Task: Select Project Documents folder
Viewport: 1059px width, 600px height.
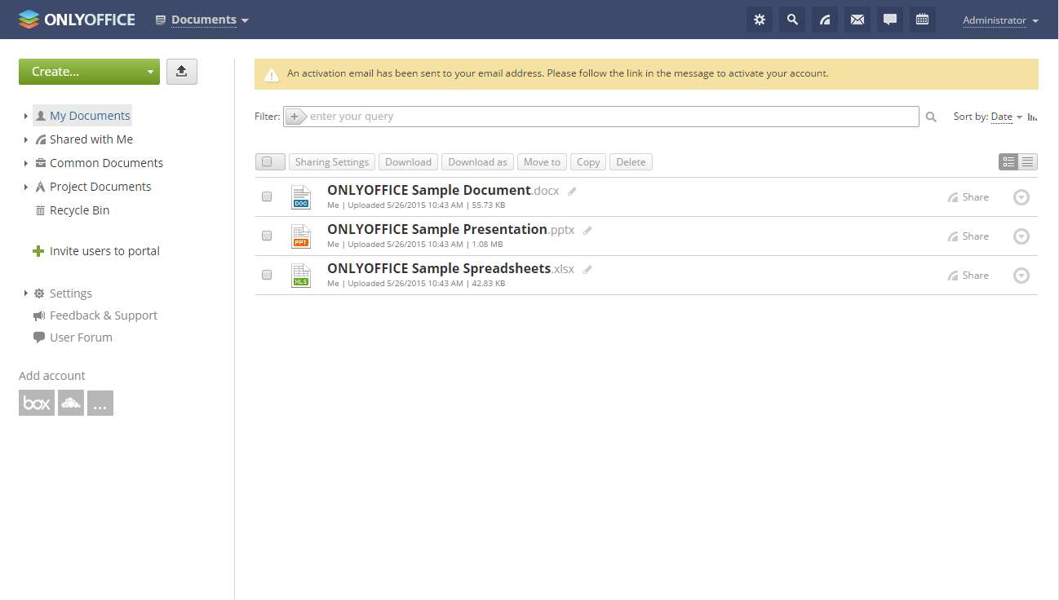Action: pos(100,187)
